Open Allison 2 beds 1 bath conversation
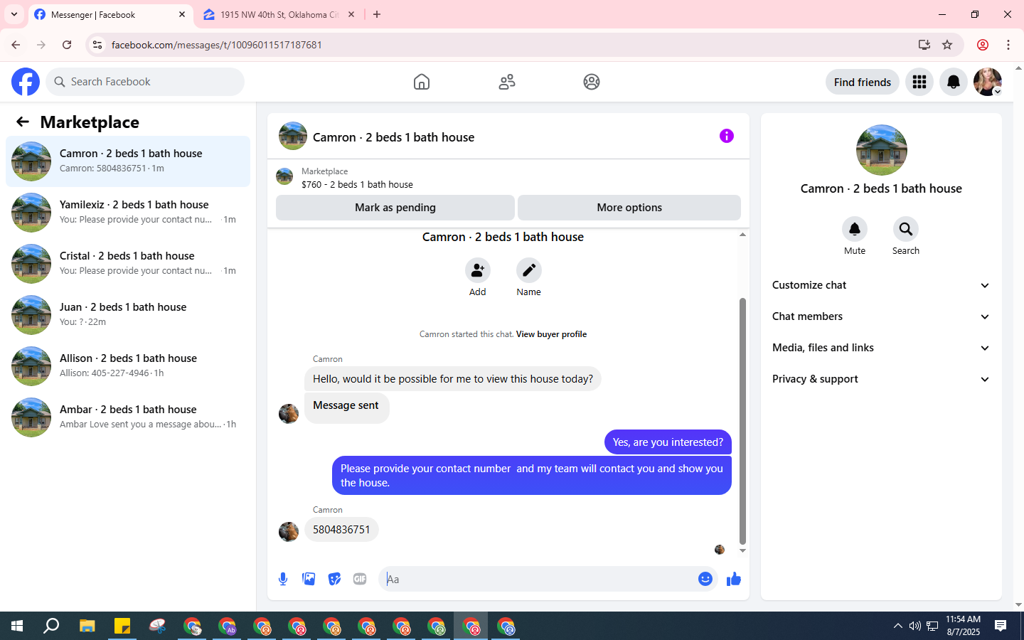Screen dimensions: 1024x640 128,366
